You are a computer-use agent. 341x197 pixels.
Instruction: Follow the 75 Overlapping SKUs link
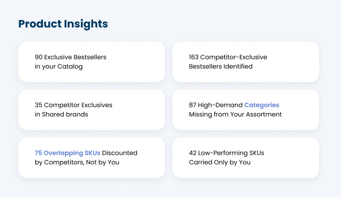pos(67,153)
